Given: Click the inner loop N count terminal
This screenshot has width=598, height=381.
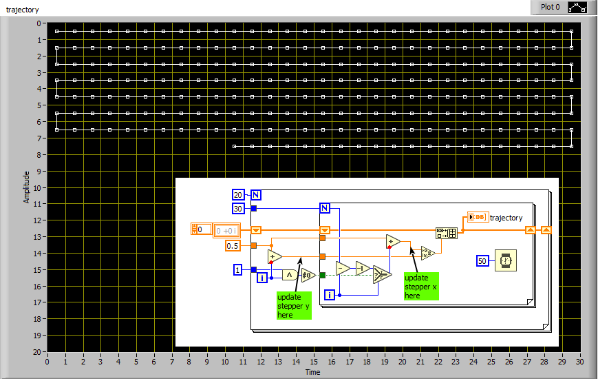Looking at the screenshot, I should click(x=325, y=207).
